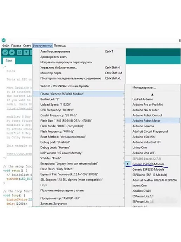Expand Exceptions: Legacy submenu
Screen dimensions: 181x242
[x=79, y=164]
